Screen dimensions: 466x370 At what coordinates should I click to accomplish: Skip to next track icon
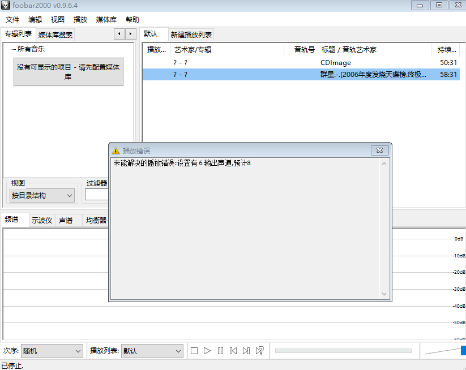246,351
